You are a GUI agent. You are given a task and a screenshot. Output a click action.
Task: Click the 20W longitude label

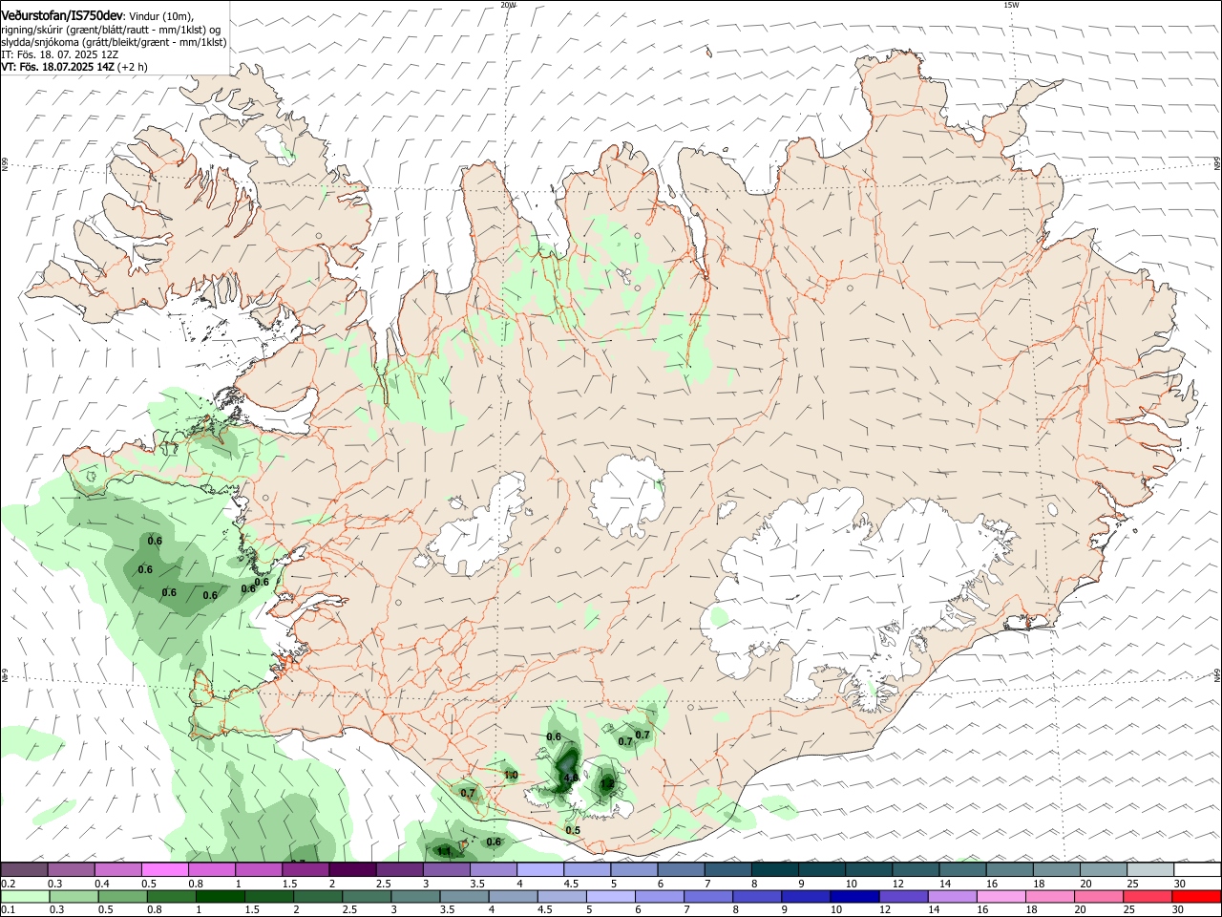[x=508, y=5]
